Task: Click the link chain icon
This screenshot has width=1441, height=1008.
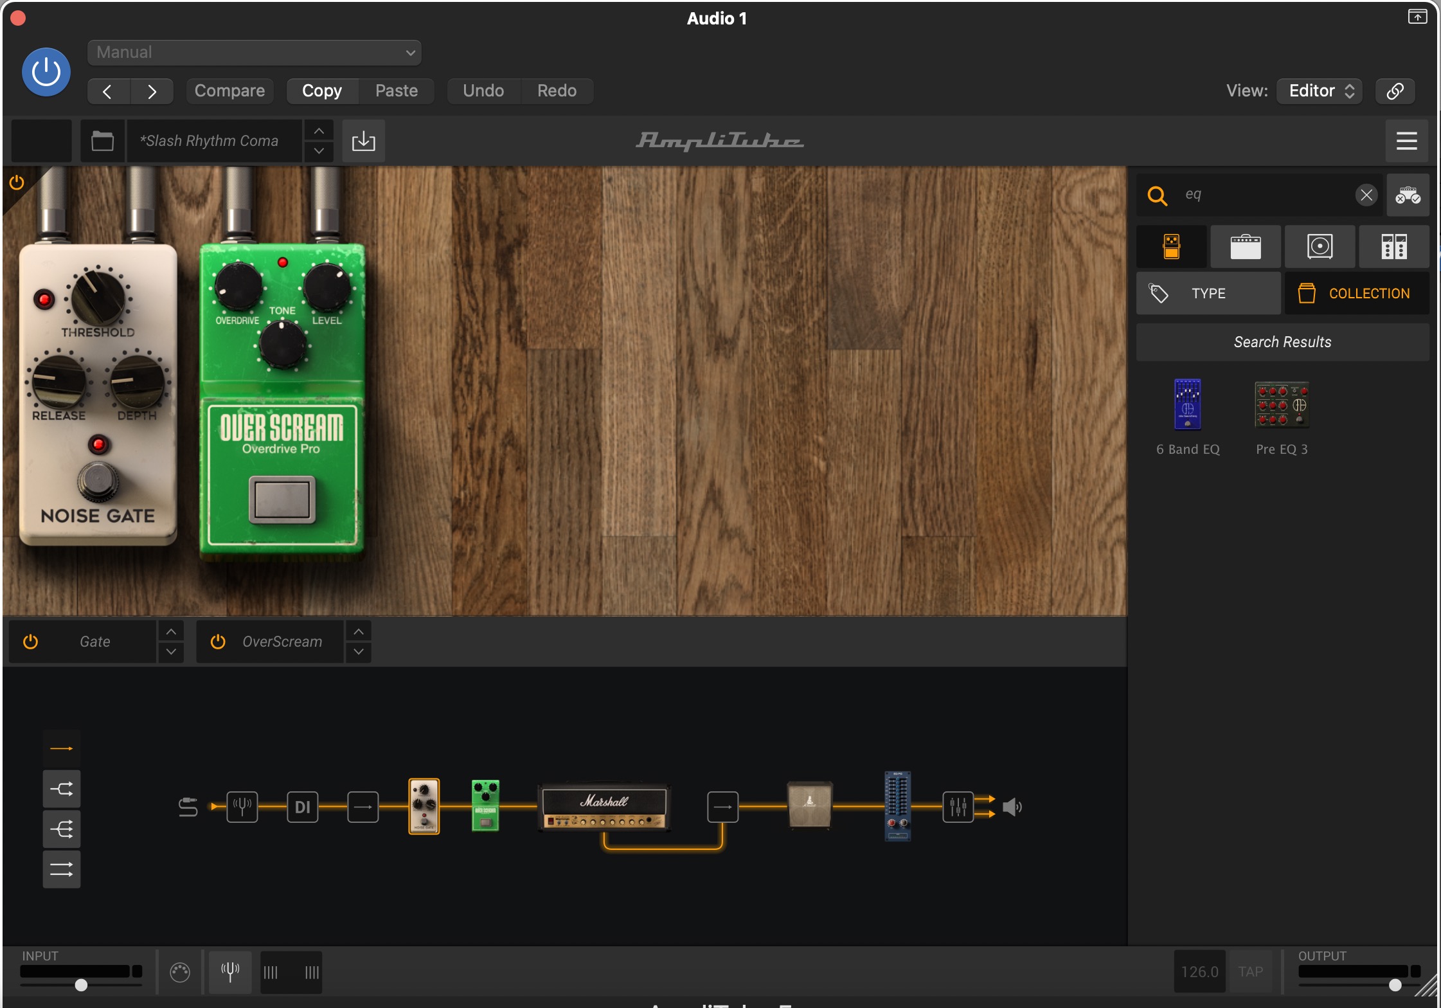Action: (x=1395, y=91)
